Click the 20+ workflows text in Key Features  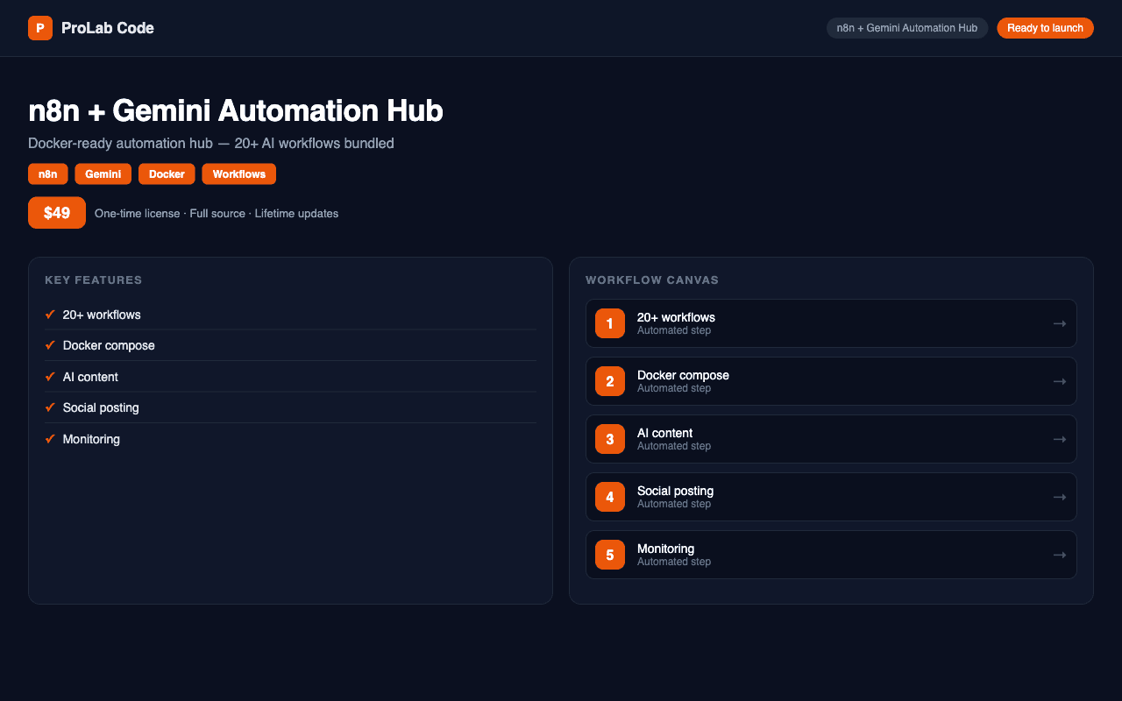tap(102, 315)
